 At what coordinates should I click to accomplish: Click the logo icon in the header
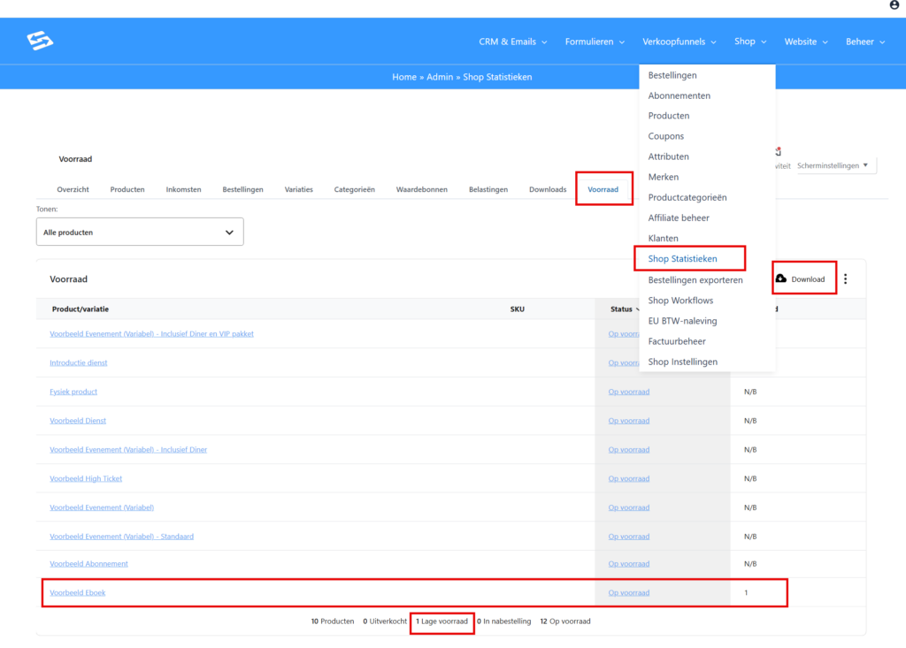(x=40, y=41)
